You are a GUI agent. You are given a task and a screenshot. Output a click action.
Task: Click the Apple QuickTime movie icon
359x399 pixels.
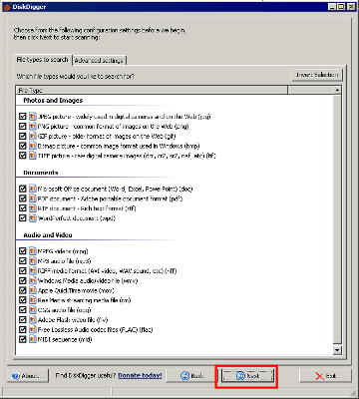click(x=32, y=290)
